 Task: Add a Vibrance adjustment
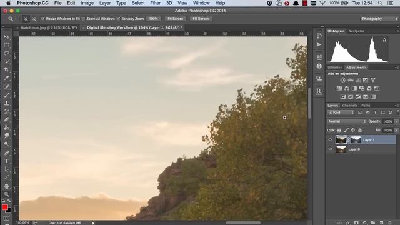tap(373, 80)
